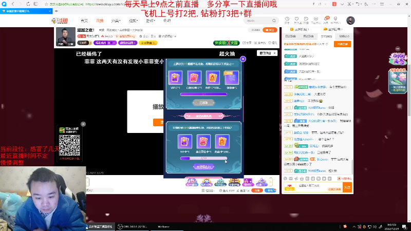
Task: Open the task dropdown below the player
Action: pos(209,190)
